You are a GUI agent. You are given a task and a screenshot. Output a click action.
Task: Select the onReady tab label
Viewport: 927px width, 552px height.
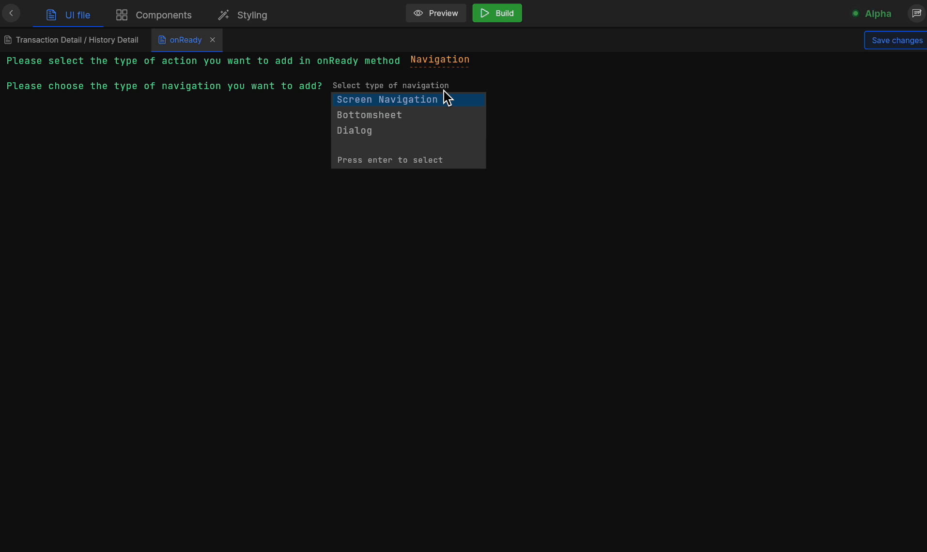click(185, 40)
